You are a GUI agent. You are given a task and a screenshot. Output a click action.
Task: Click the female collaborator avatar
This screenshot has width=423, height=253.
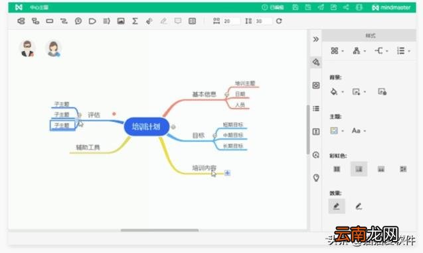(53, 48)
